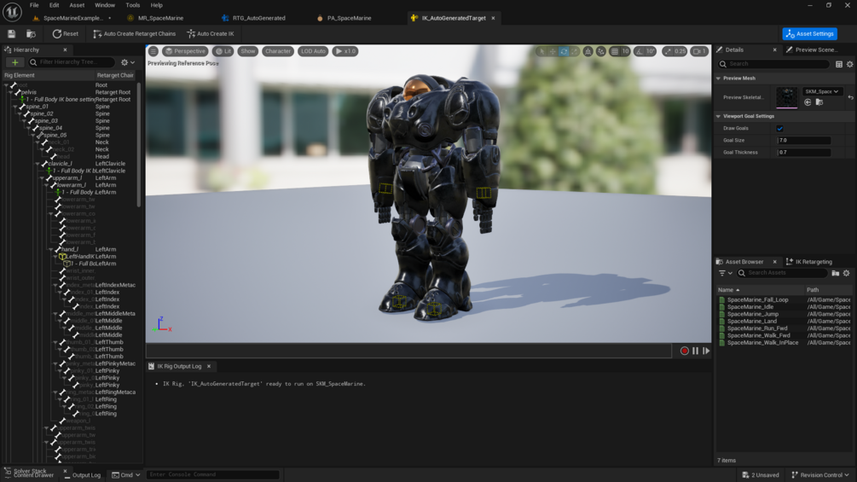
Task: Step forward one frame in playback
Action: pyautogui.click(x=706, y=351)
